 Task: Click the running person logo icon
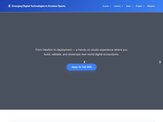pyautogui.click(x=9, y=6)
